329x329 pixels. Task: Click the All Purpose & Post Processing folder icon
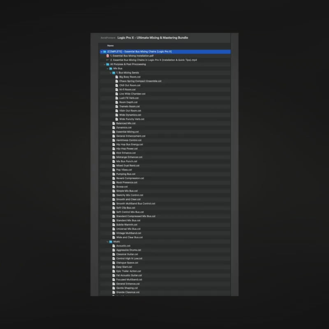coord(108,64)
